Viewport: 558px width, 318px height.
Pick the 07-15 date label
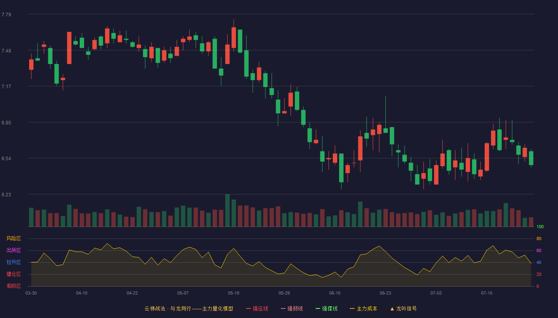pyautogui.click(x=487, y=293)
